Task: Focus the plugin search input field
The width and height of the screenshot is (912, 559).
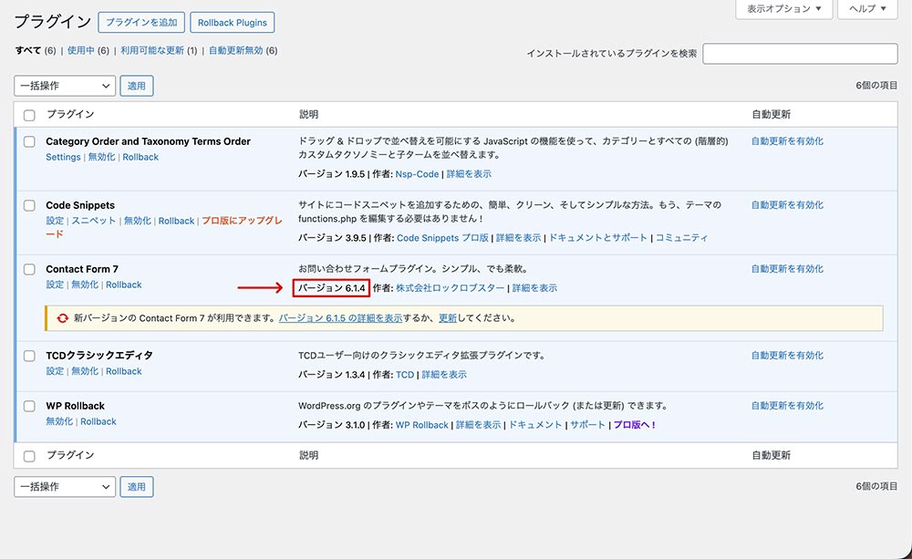Action: point(800,54)
